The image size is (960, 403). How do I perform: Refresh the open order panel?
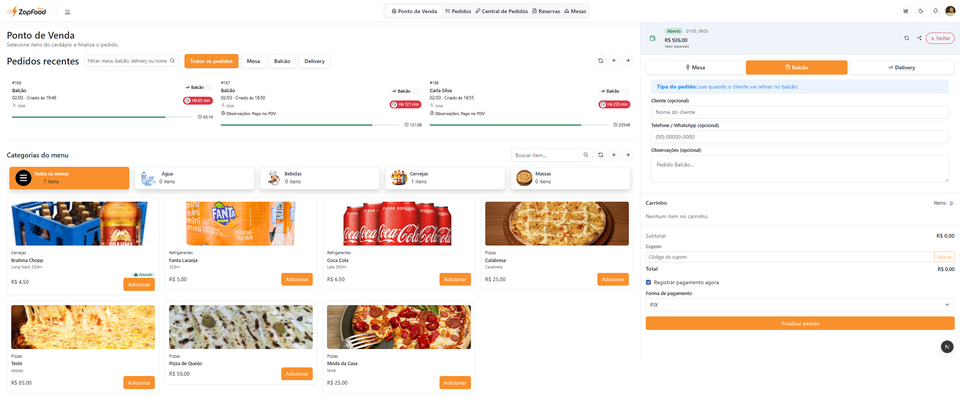click(906, 38)
